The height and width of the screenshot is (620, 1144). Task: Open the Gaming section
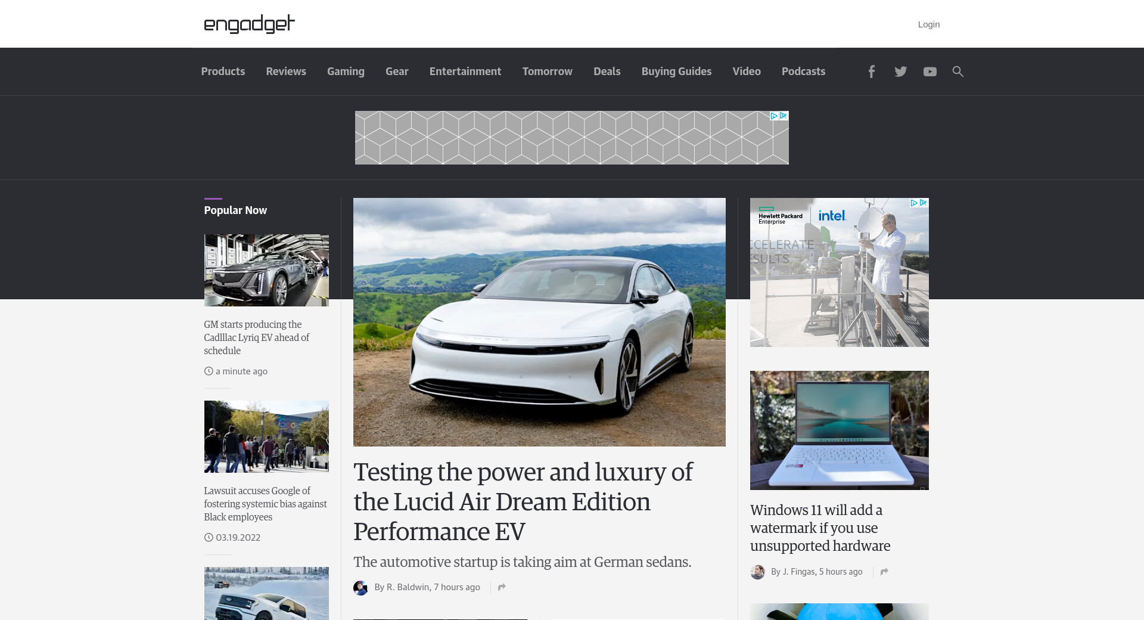(x=346, y=72)
